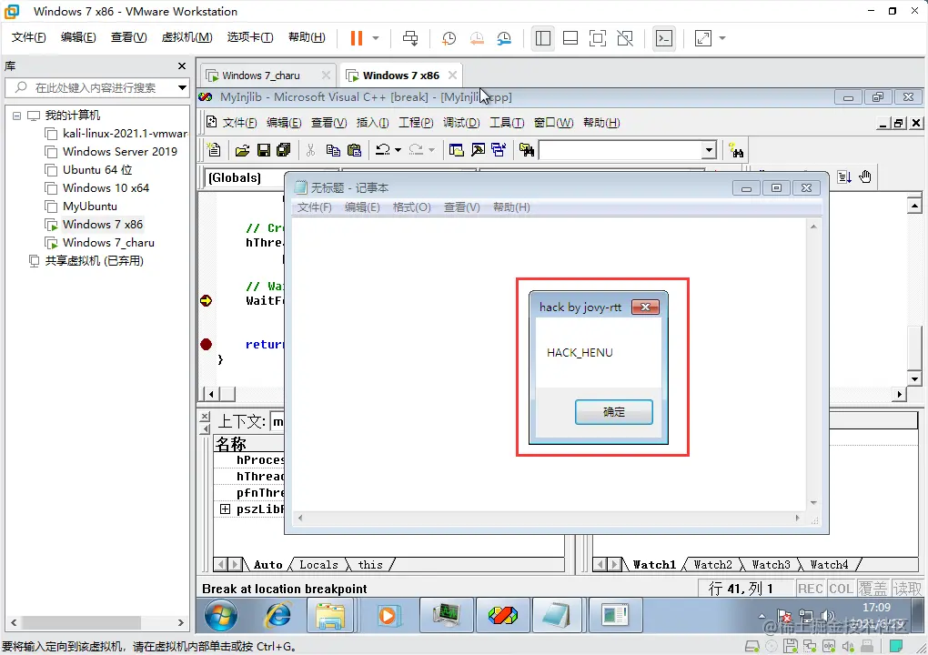
Task: Click the Save All icon
Action: [284, 150]
